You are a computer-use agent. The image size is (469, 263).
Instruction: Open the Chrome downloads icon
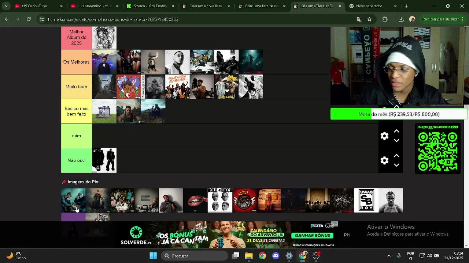click(401, 19)
